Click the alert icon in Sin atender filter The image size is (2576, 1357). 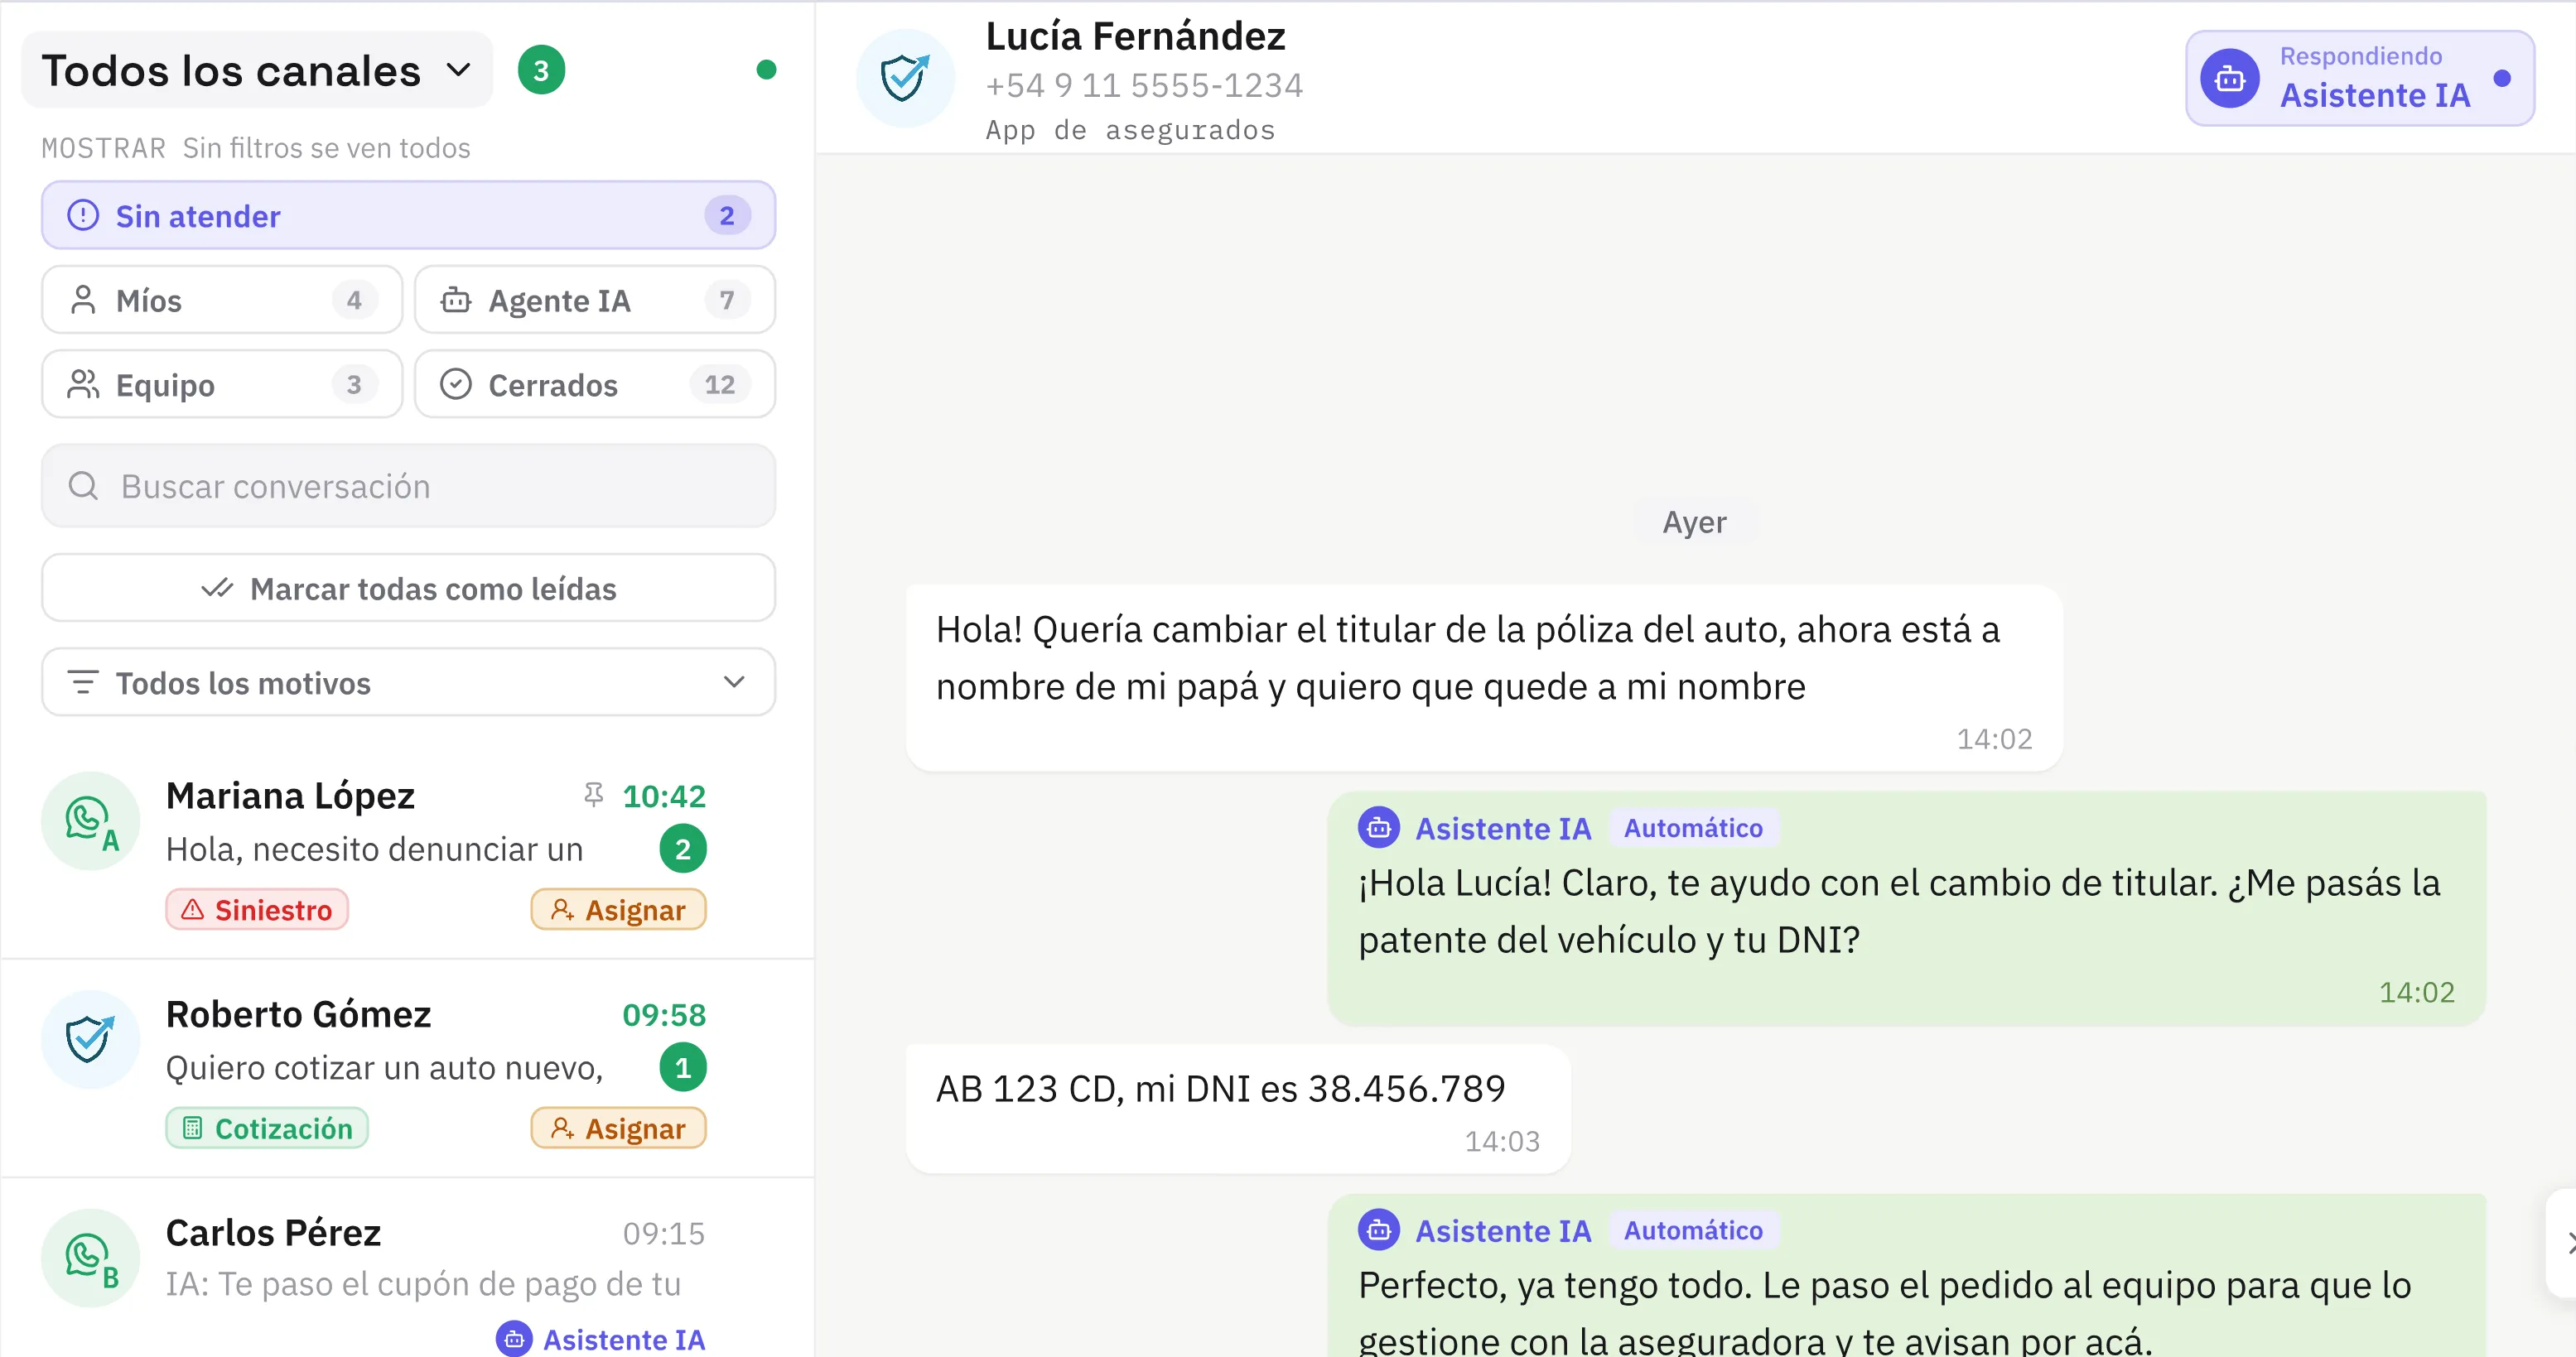click(83, 216)
